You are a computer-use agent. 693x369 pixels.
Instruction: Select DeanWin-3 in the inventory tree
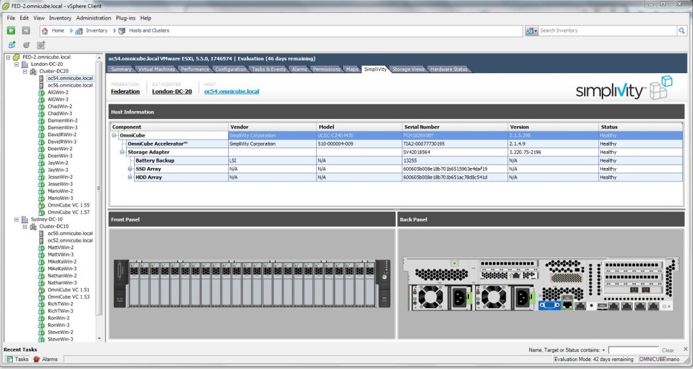60,156
